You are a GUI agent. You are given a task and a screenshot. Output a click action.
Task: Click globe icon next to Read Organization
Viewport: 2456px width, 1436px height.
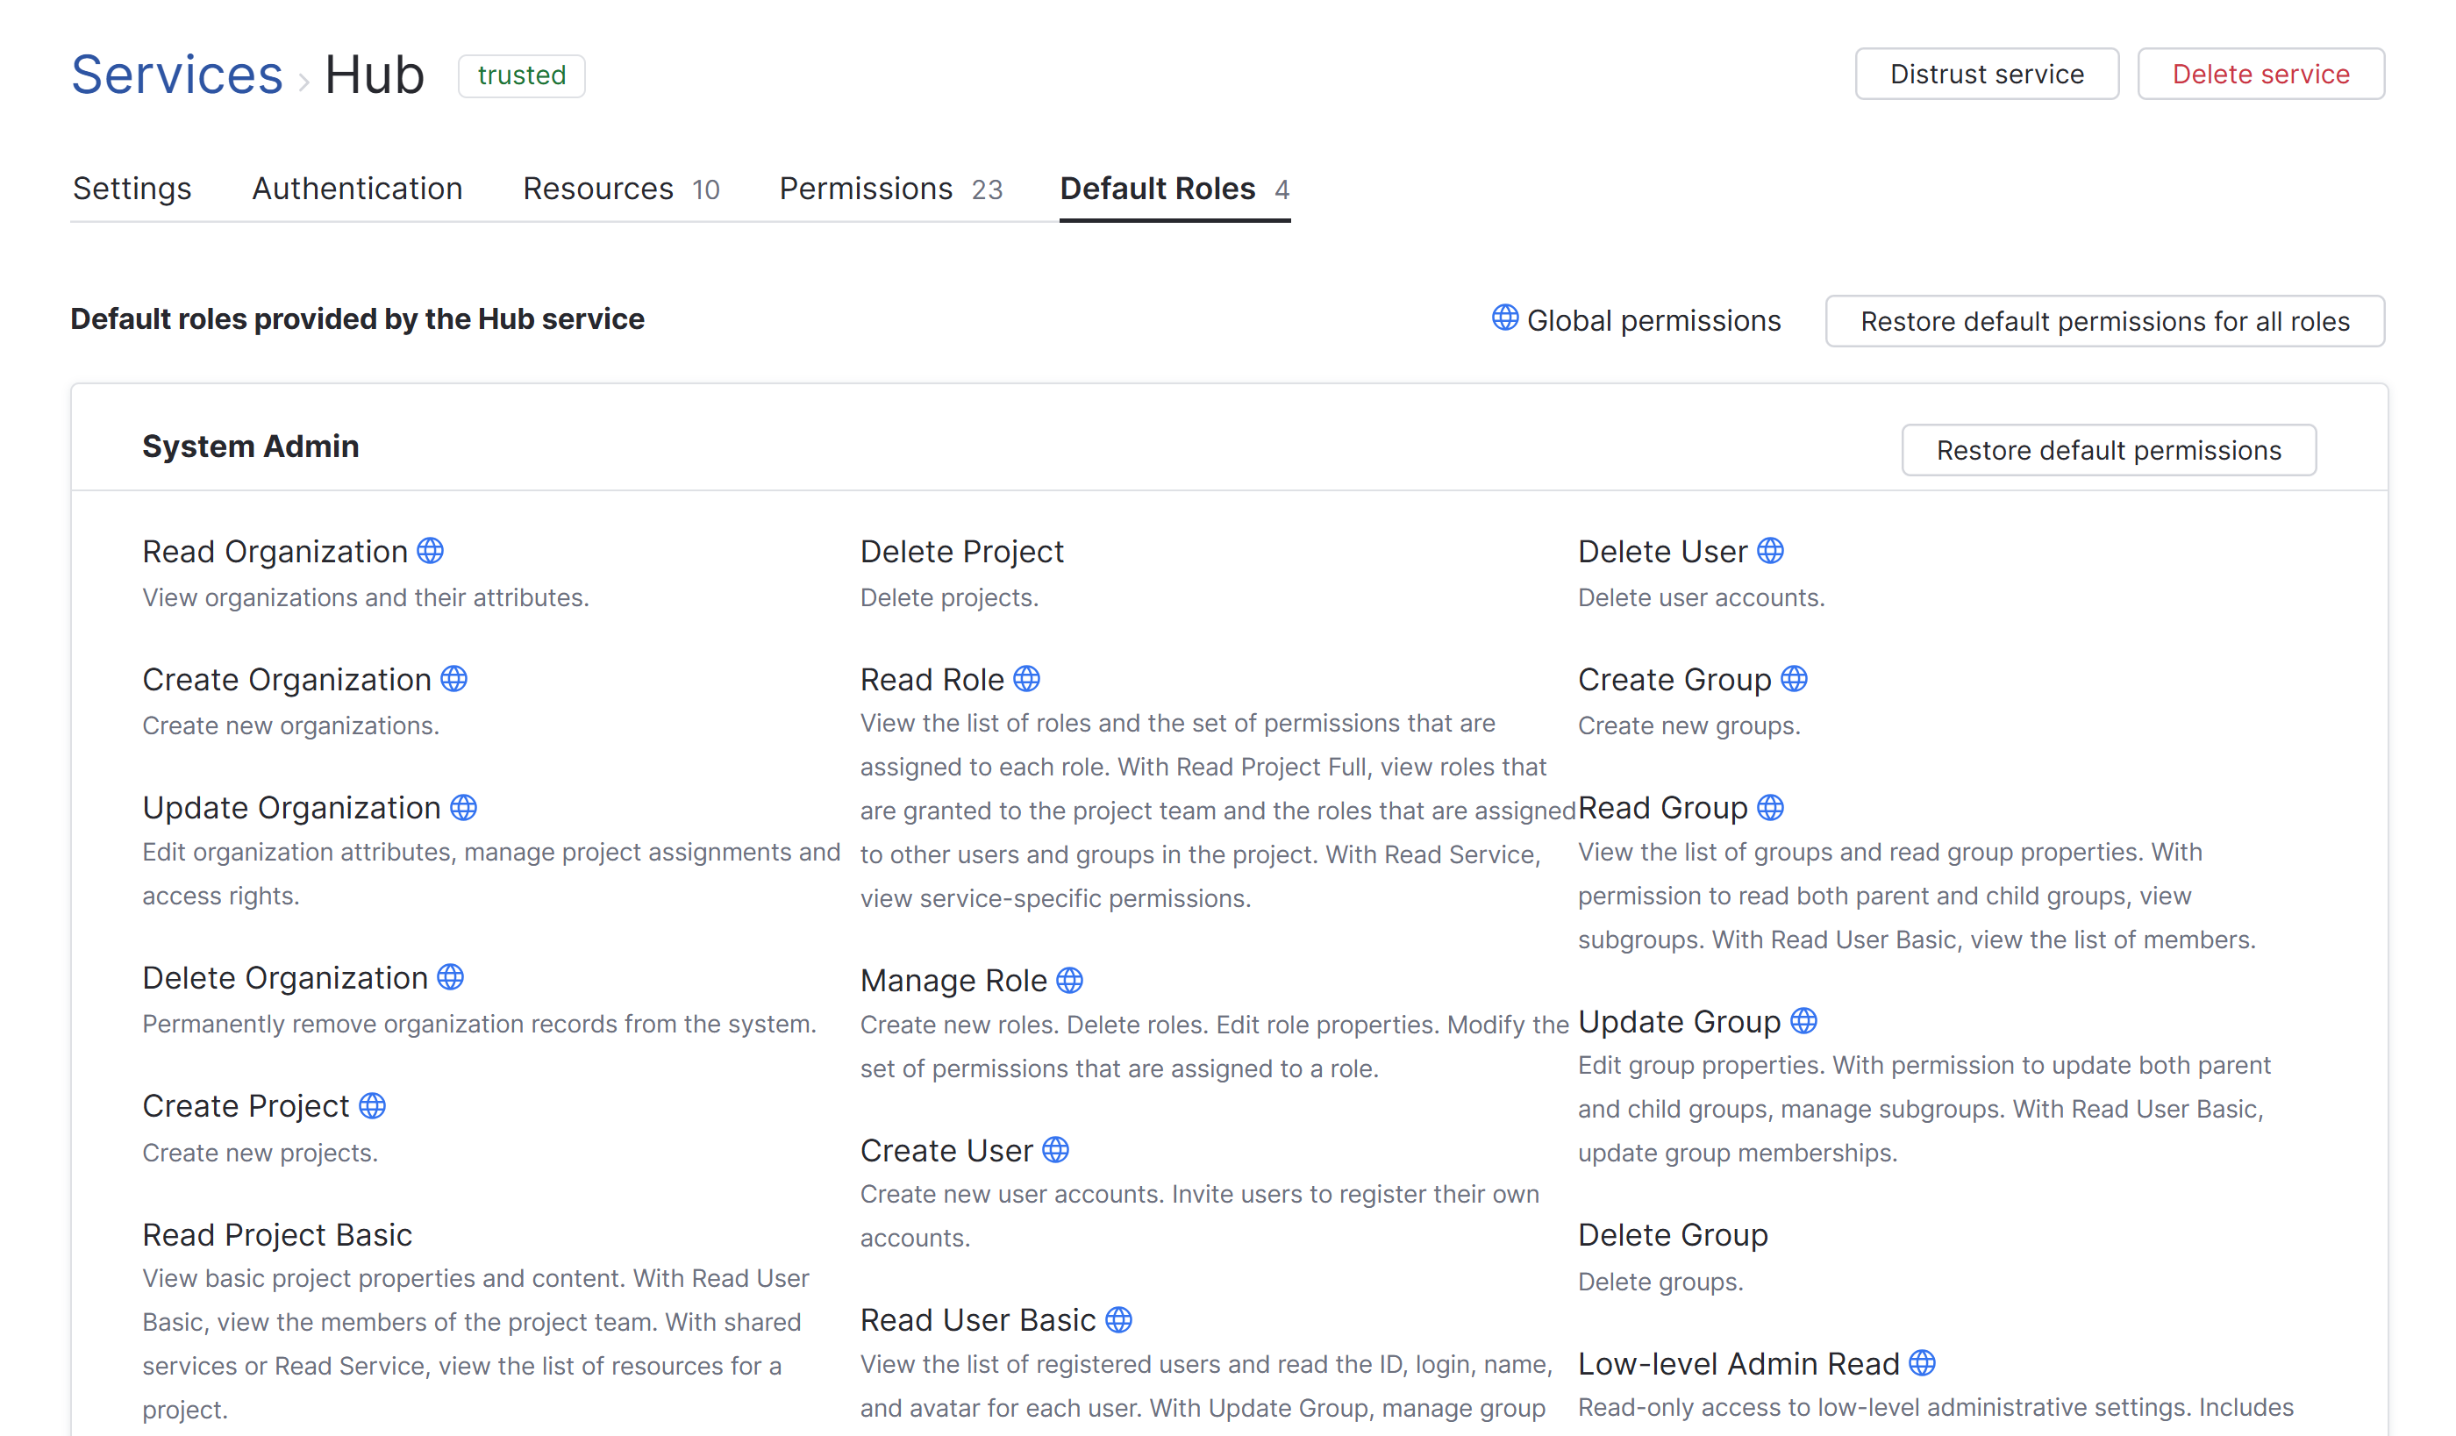coord(430,551)
